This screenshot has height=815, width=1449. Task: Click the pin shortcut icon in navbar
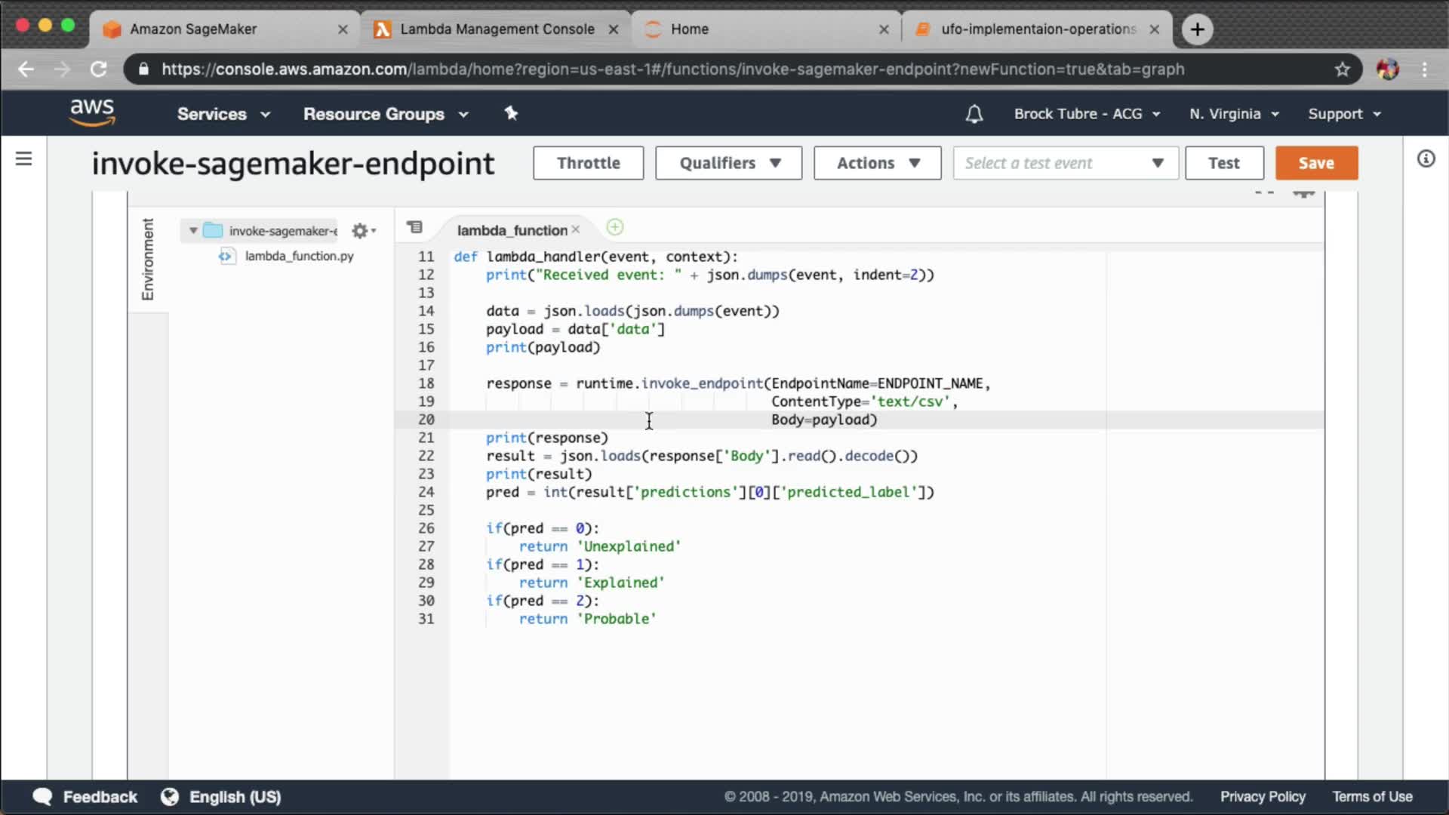511,113
